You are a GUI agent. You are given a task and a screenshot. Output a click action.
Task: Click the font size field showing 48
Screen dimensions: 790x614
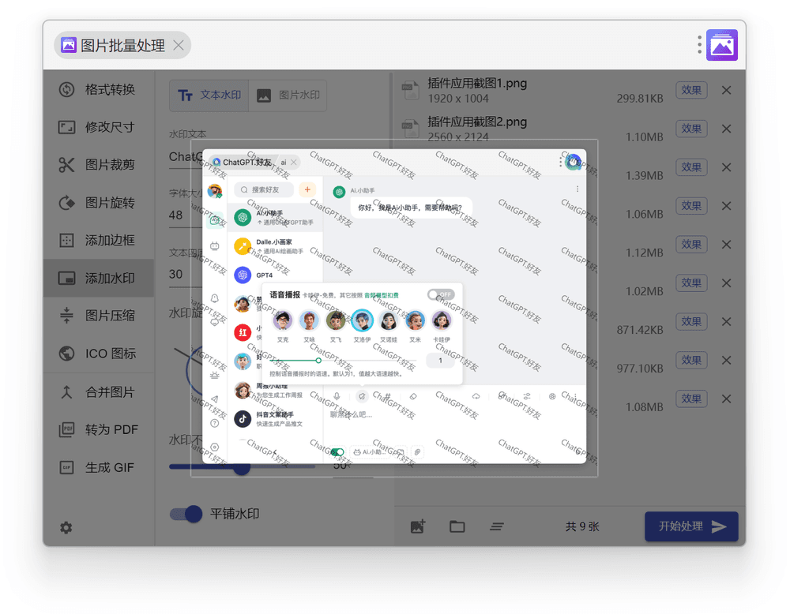click(186, 215)
